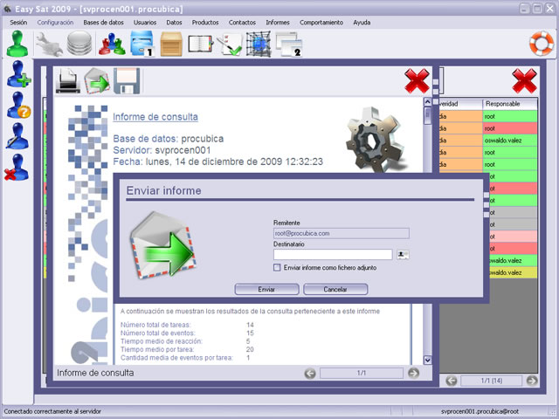Viewport: 559px width, 419px height.
Task: Close the background task list red X
Action: point(524,81)
